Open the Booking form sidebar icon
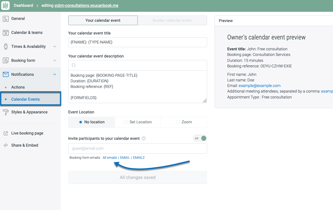333x210 pixels. click(x=6, y=60)
